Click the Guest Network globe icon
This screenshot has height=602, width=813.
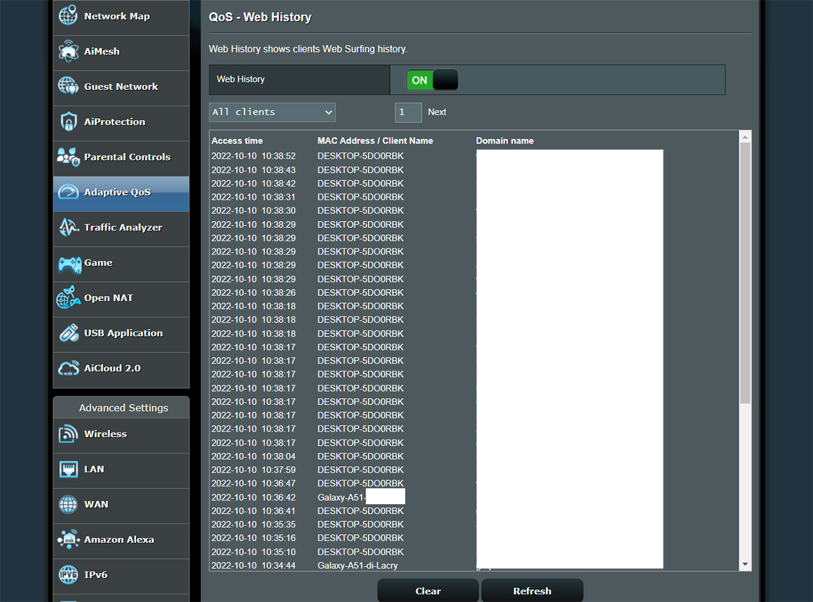pos(68,86)
